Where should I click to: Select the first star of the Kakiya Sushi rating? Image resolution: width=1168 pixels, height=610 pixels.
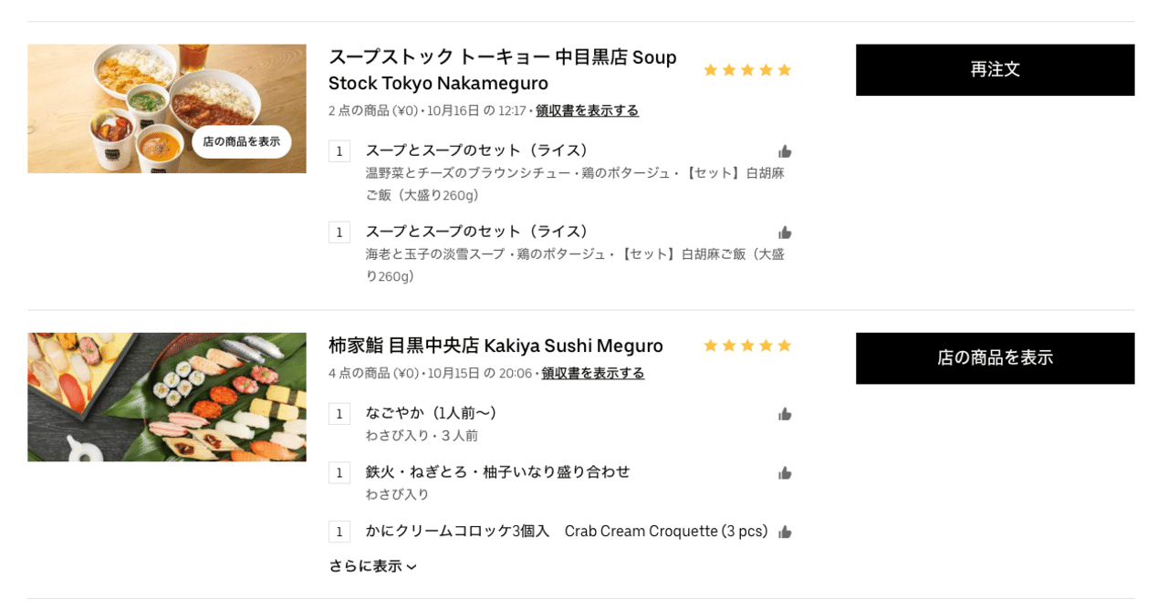coord(709,345)
